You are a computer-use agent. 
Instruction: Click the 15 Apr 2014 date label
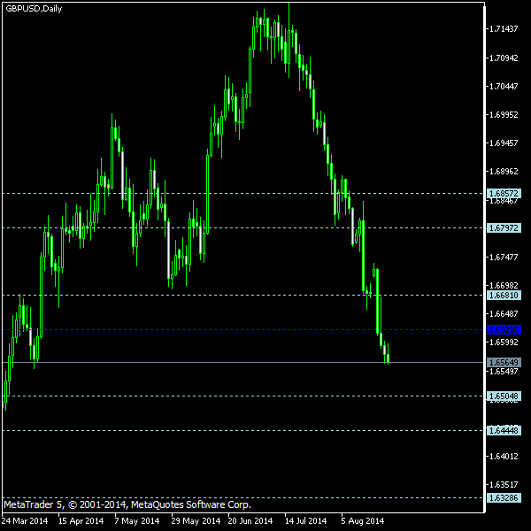tap(81, 521)
